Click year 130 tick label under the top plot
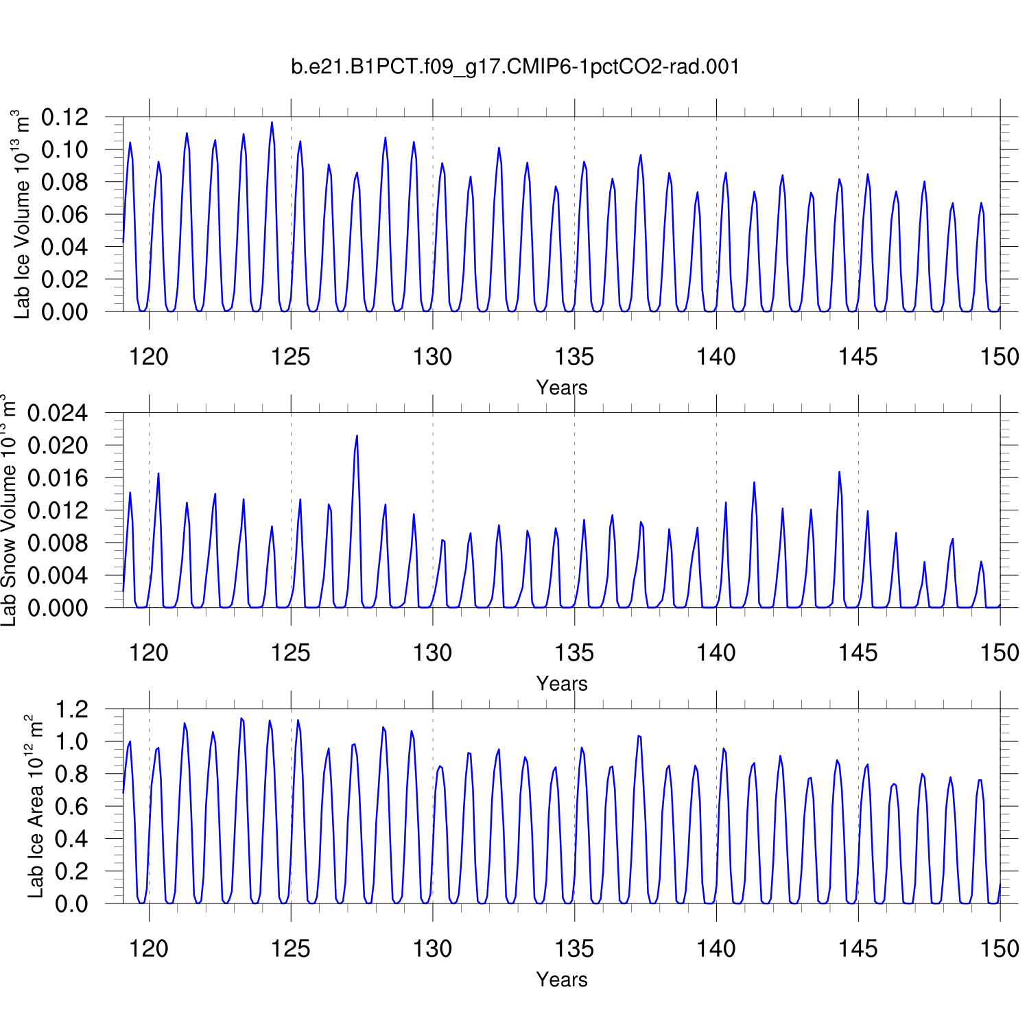The width and height of the screenshot is (1029, 1029). (432, 357)
